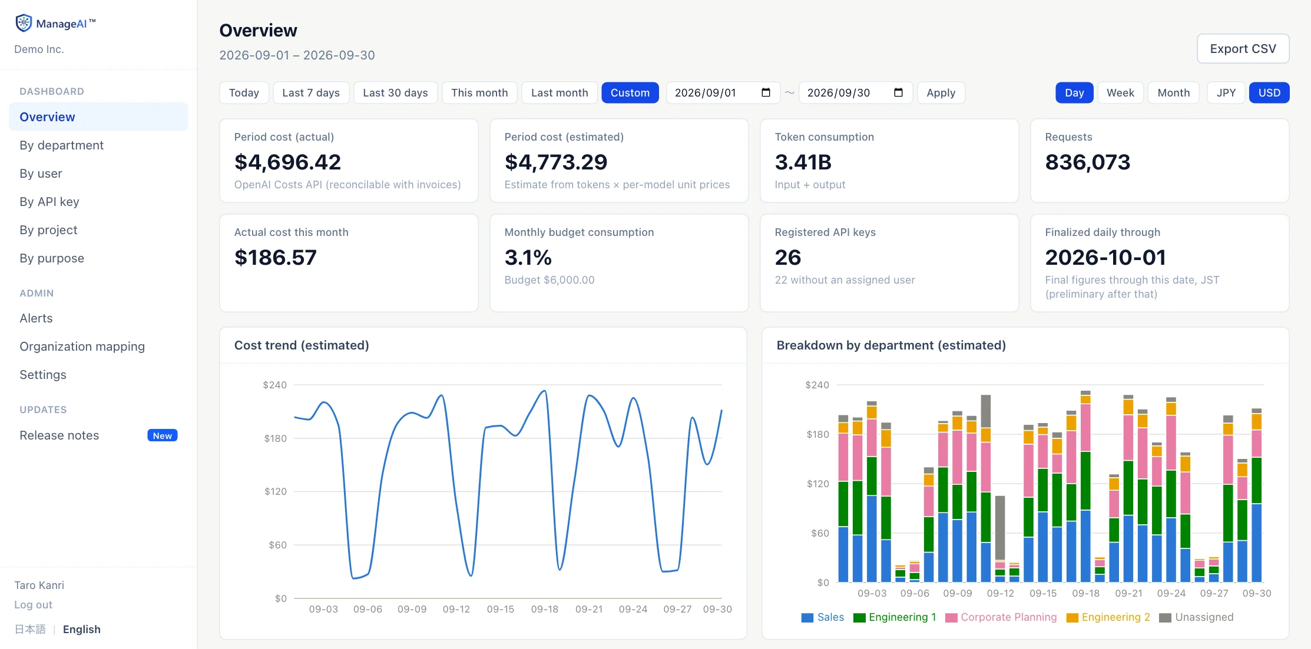Viewport: 1311px width, 649px height.
Task: Switch granularity to Month
Action: (1173, 92)
